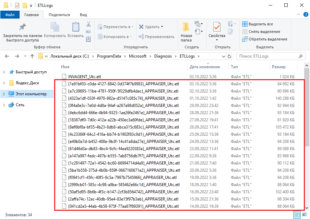
Task: Open address bar history dropdown
Action: pos(223,56)
